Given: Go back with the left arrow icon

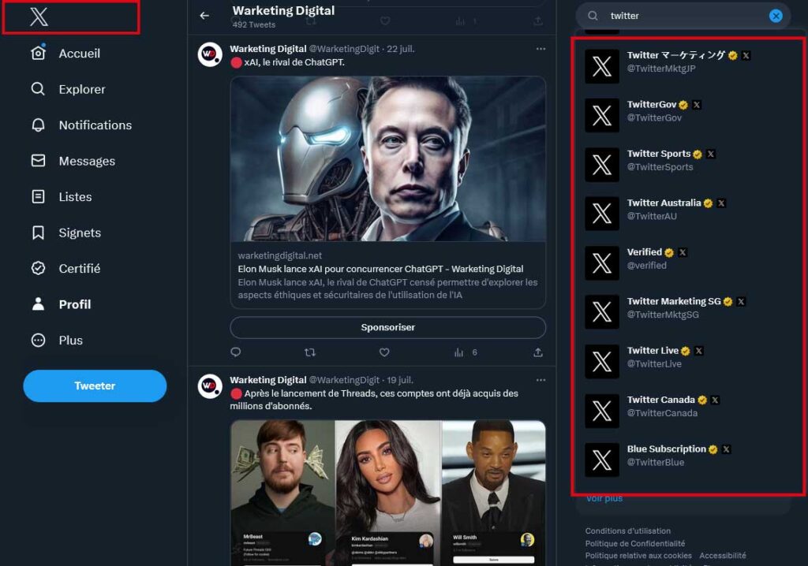Looking at the screenshot, I should (204, 16).
